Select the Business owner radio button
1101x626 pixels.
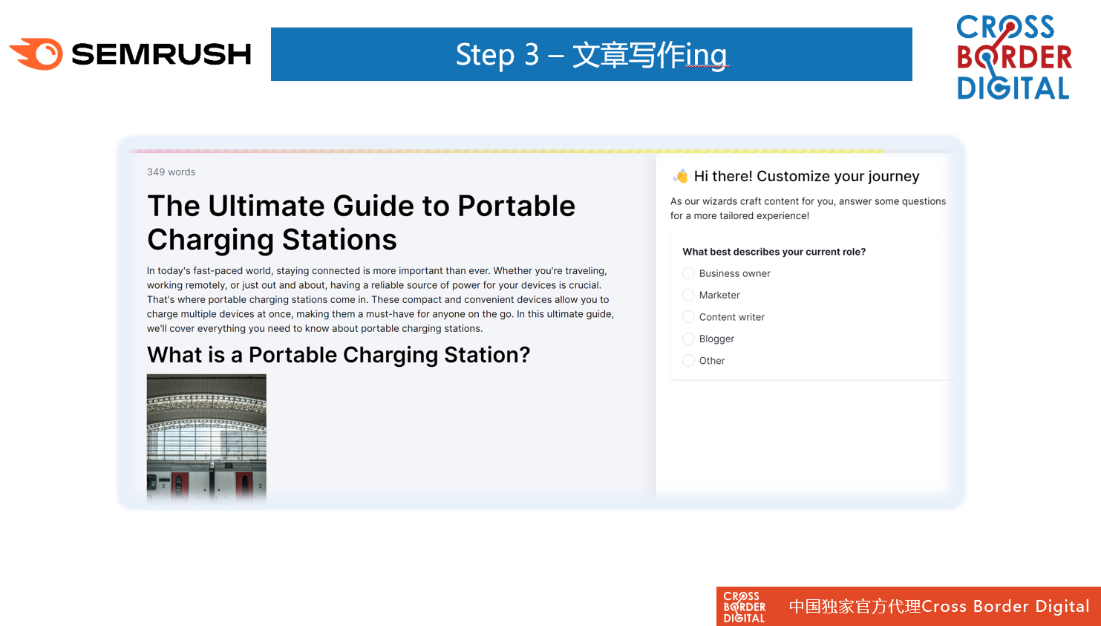tap(688, 273)
